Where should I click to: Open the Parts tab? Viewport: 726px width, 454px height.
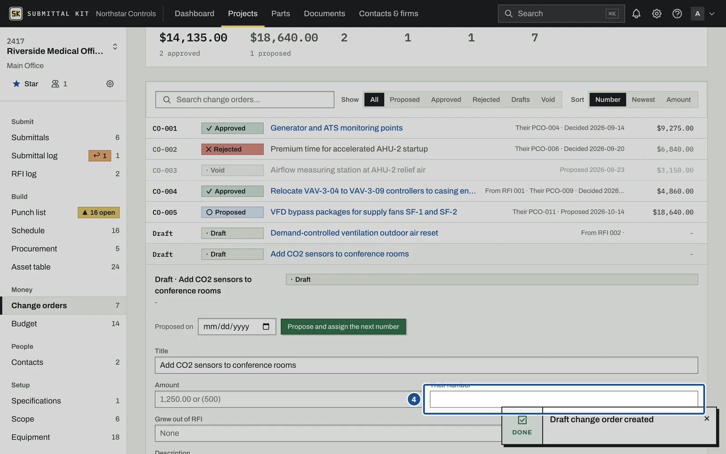pyautogui.click(x=280, y=14)
